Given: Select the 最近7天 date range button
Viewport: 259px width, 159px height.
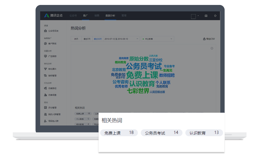Looking at the screenshot, I should coord(87,39).
